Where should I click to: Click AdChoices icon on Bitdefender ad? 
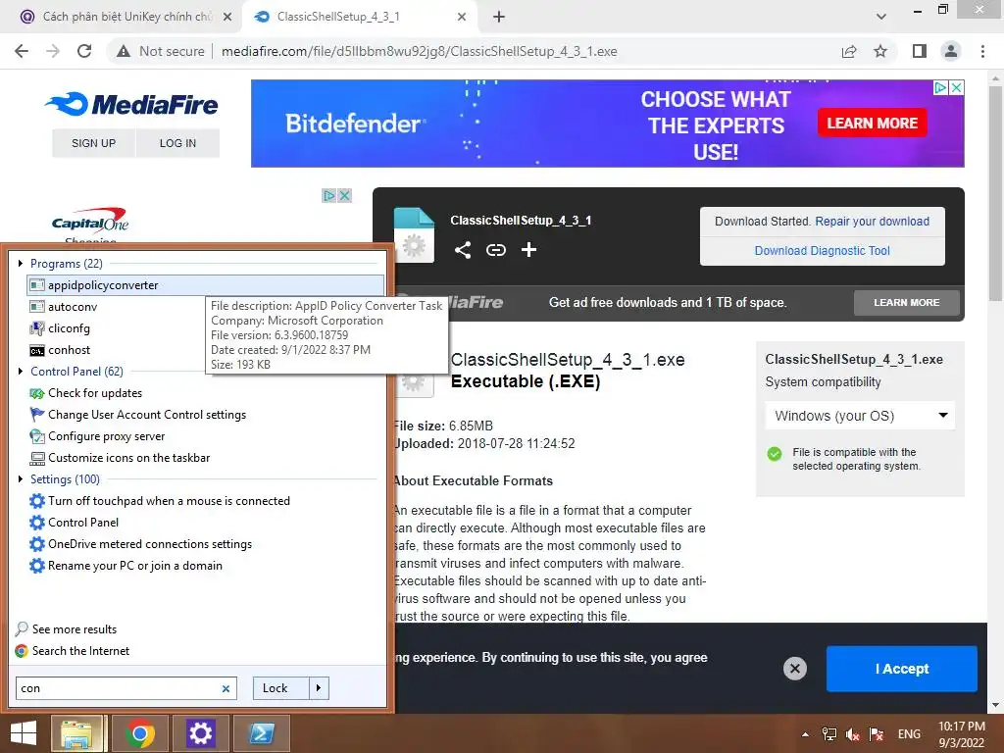coord(940,87)
